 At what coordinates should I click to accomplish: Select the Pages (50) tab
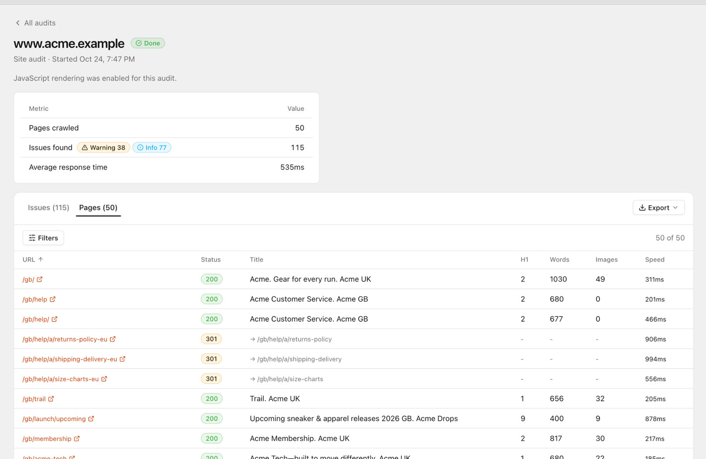tap(98, 207)
